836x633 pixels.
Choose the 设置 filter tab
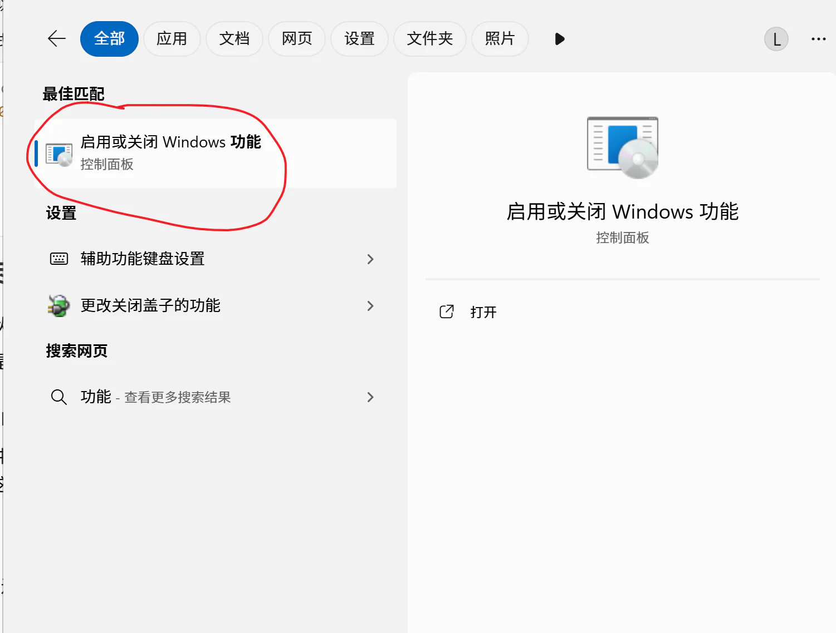point(359,38)
